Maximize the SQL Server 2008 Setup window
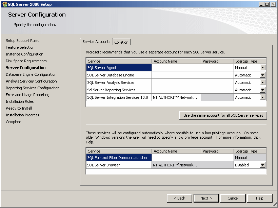Screen dimensions: 278x208 pyautogui.click(x=267, y=4)
